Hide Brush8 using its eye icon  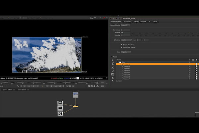[x=189, y=66]
